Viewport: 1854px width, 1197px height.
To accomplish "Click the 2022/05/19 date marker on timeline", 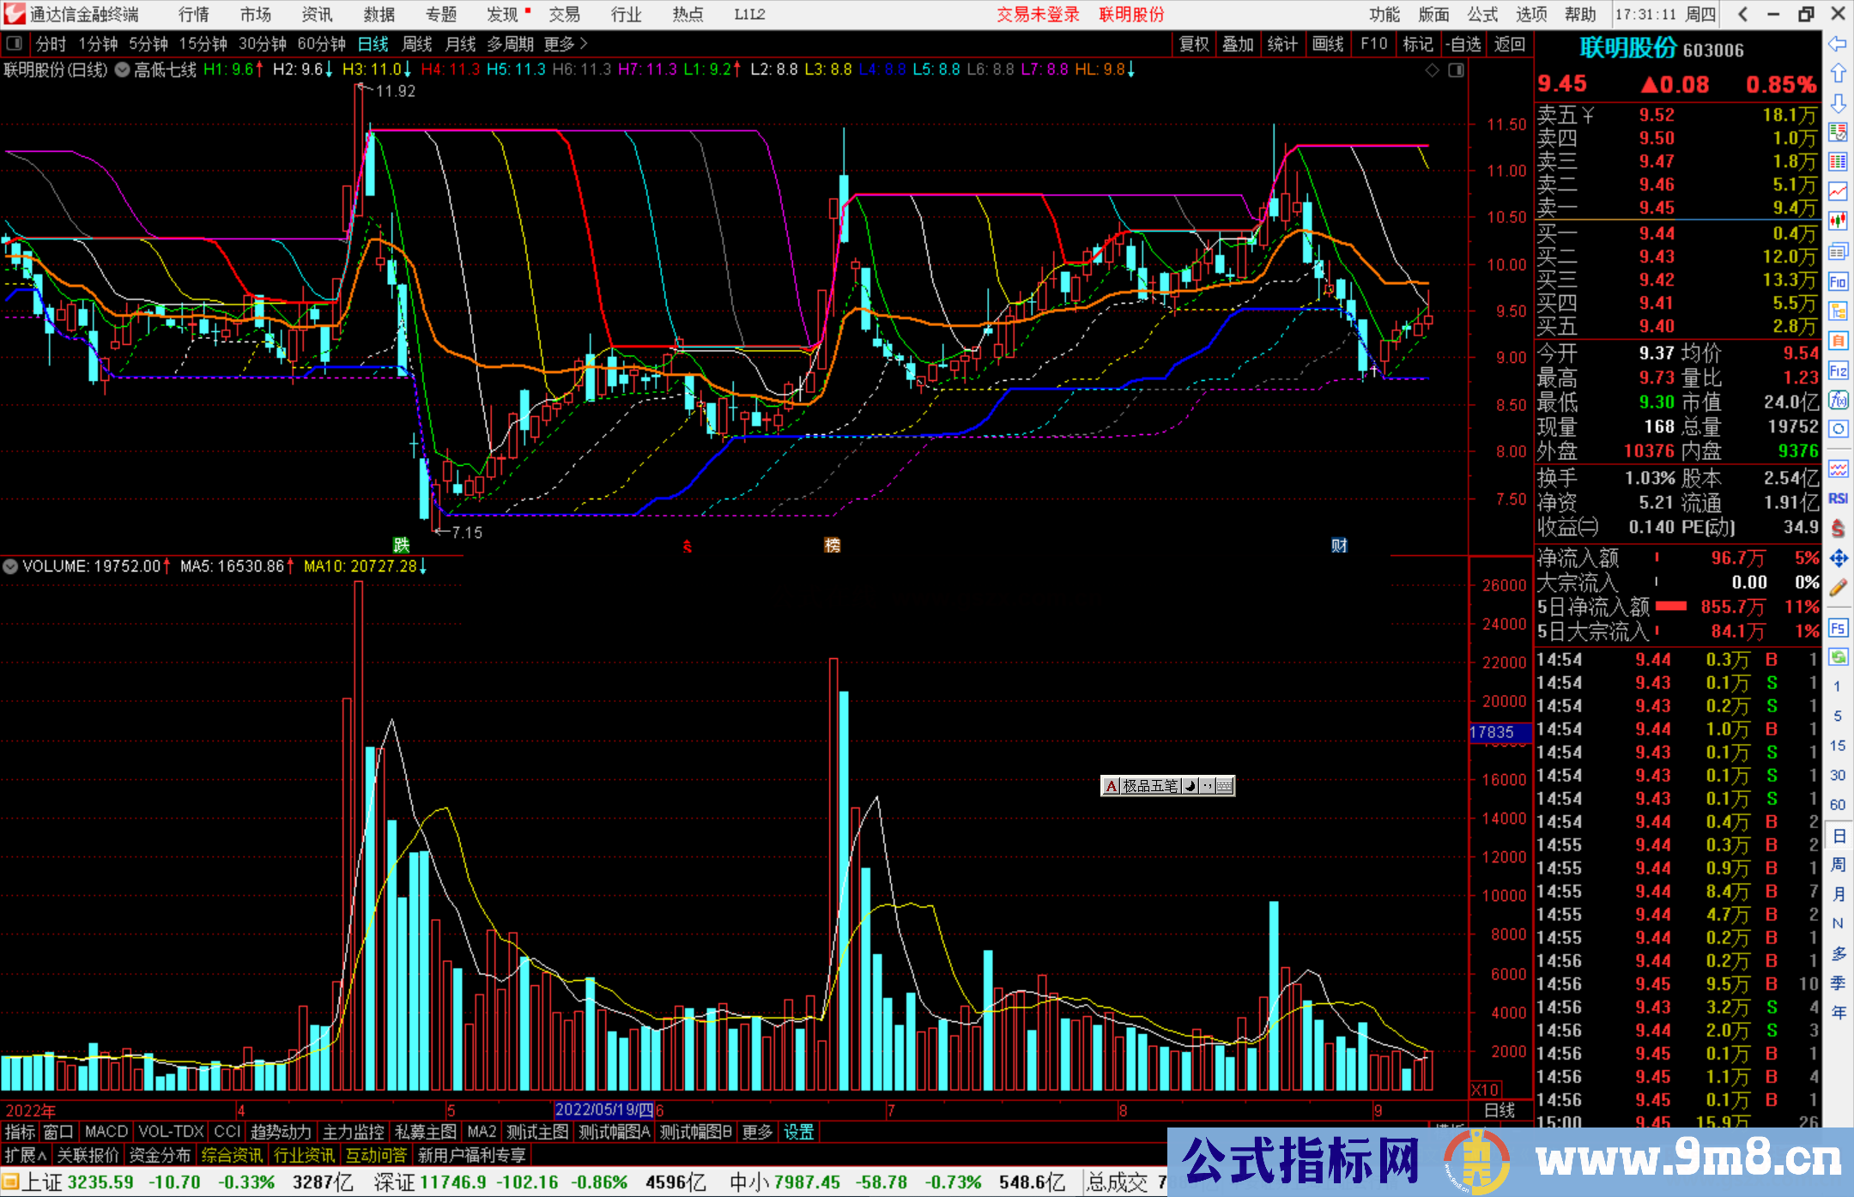I will click(603, 1109).
